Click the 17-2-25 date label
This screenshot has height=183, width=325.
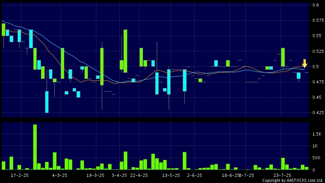point(19,175)
